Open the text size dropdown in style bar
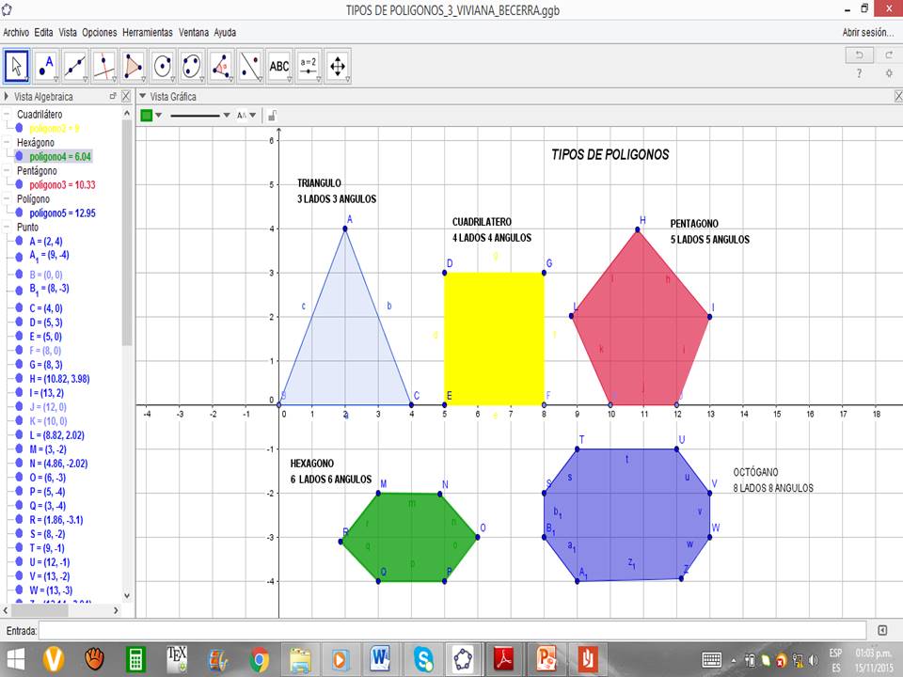 (252, 114)
